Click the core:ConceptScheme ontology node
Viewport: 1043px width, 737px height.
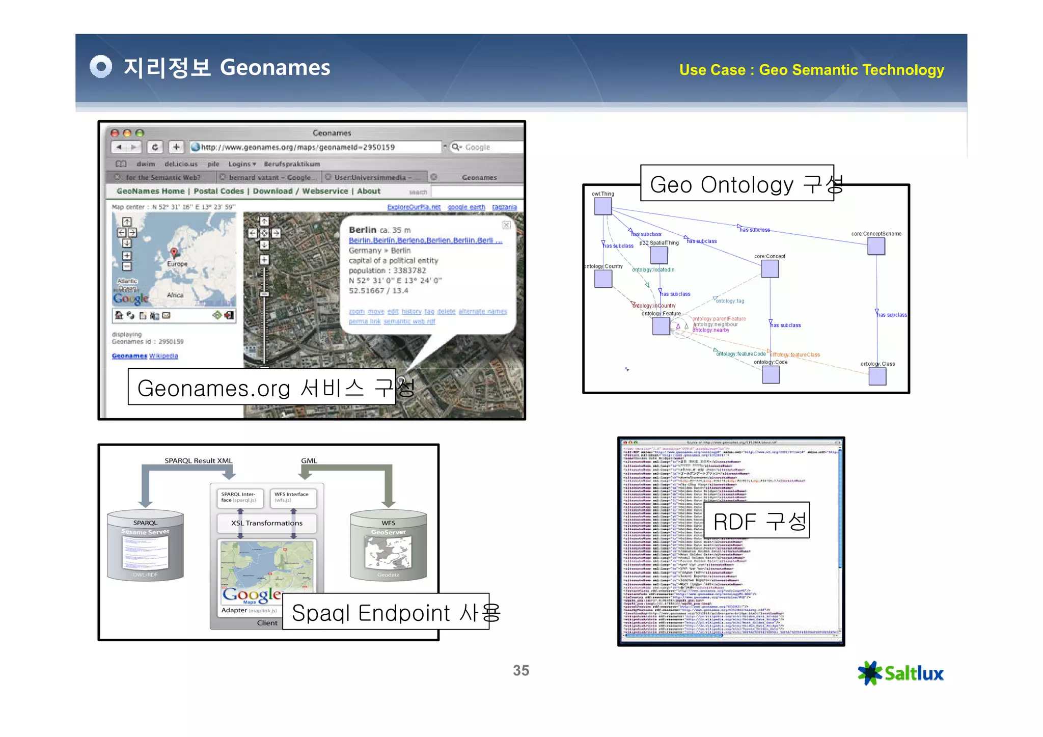(876, 246)
